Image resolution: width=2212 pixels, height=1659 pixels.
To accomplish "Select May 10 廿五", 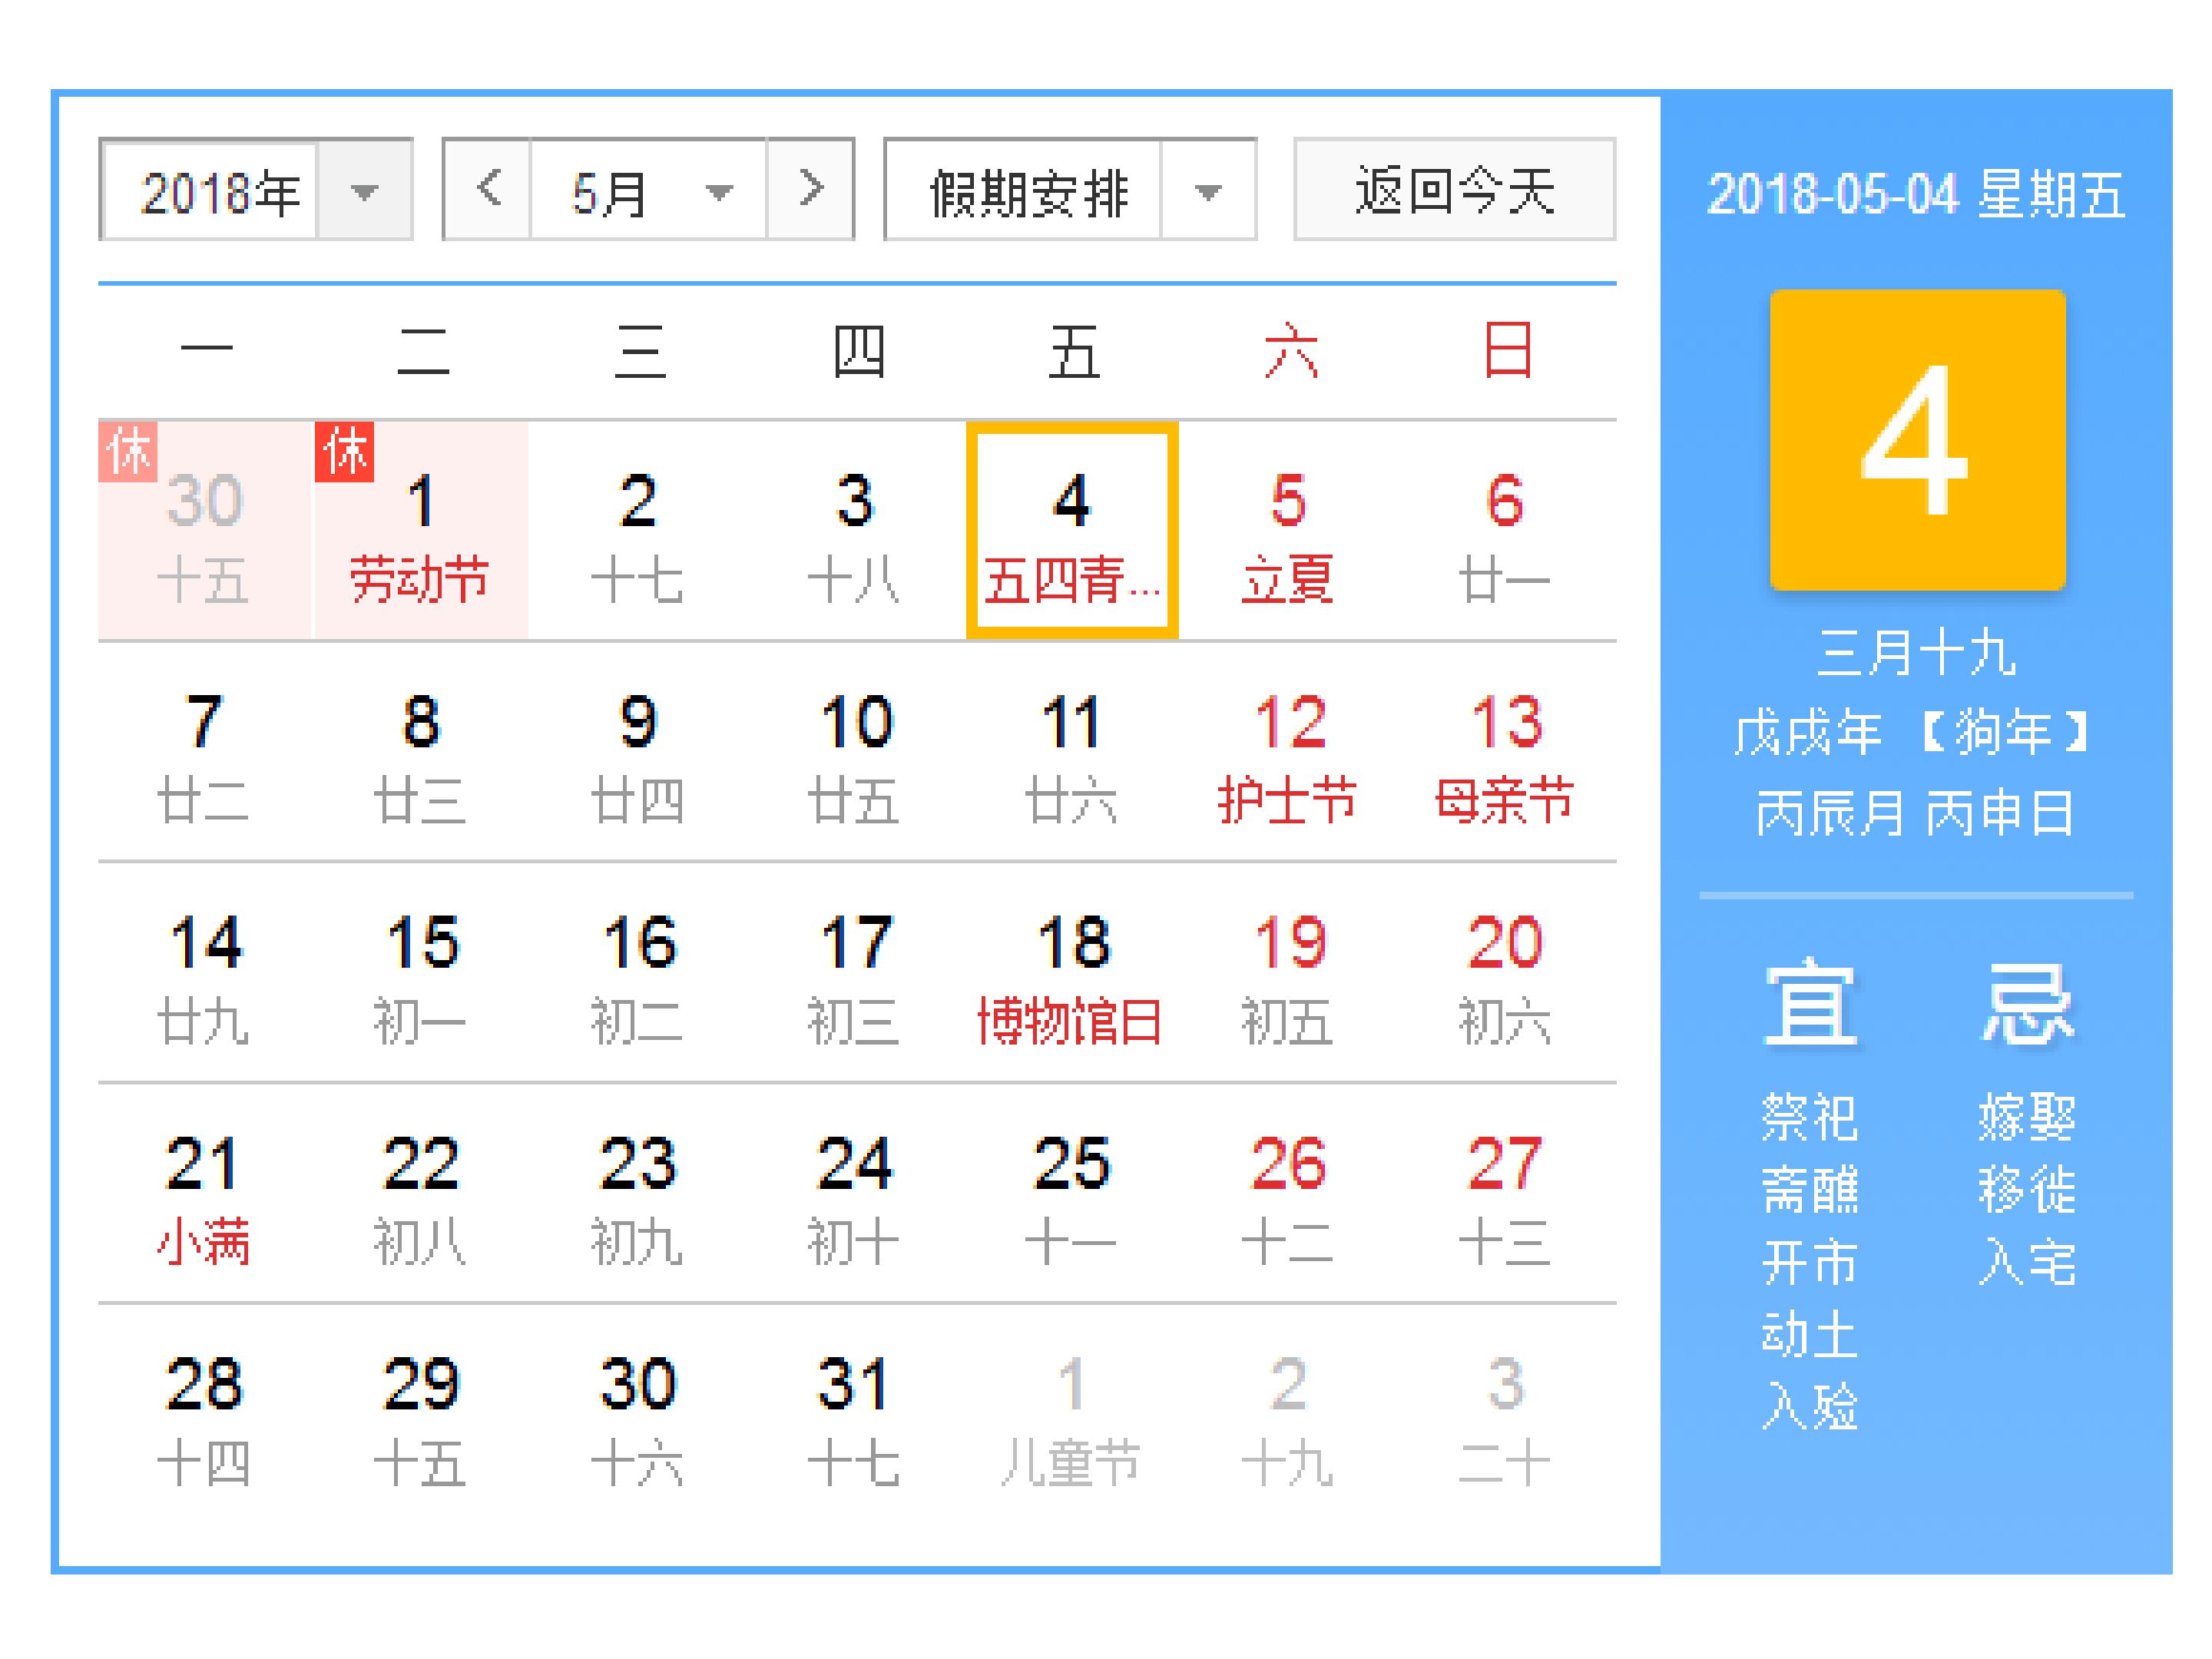I will coord(855,752).
